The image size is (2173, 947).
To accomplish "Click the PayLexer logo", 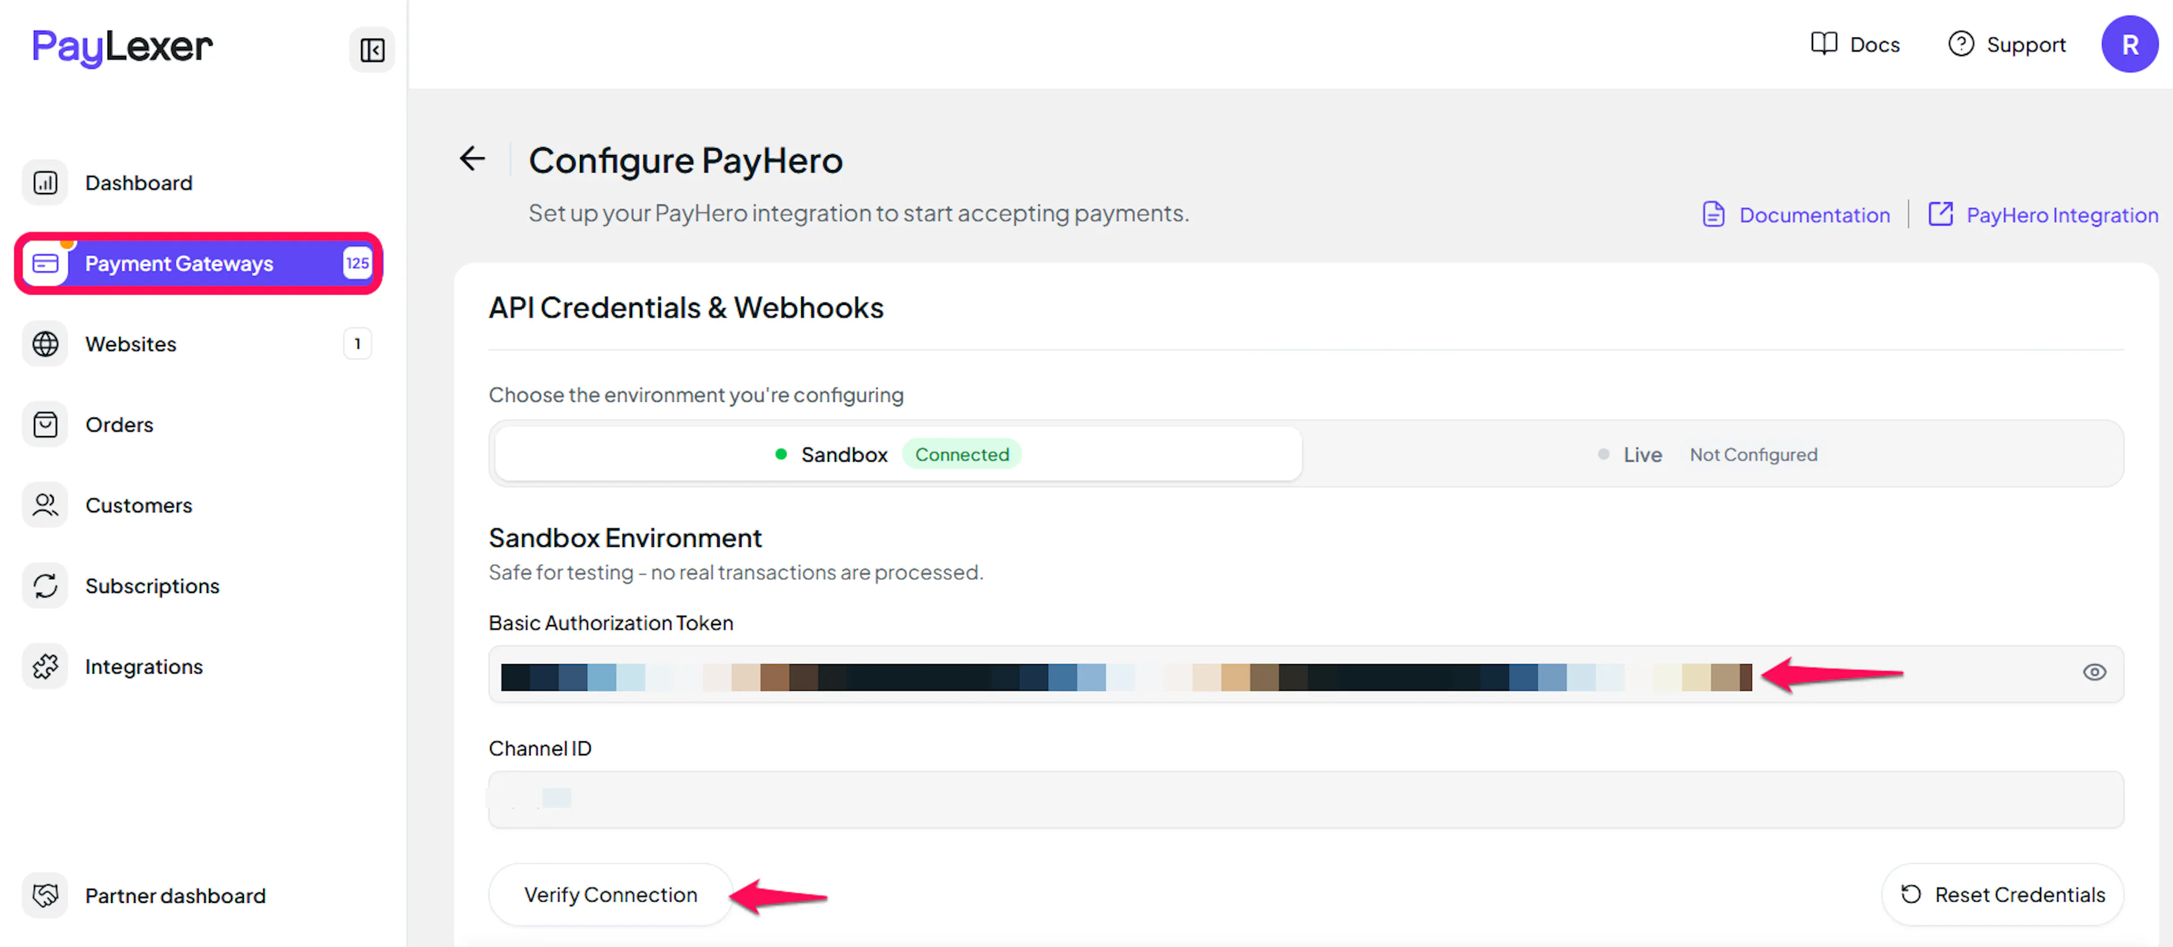I will [122, 47].
